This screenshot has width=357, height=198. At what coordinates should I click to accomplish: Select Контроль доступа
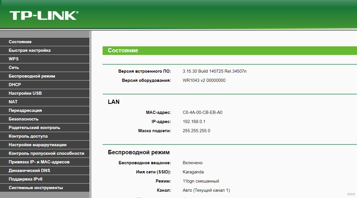coord(45,136)
